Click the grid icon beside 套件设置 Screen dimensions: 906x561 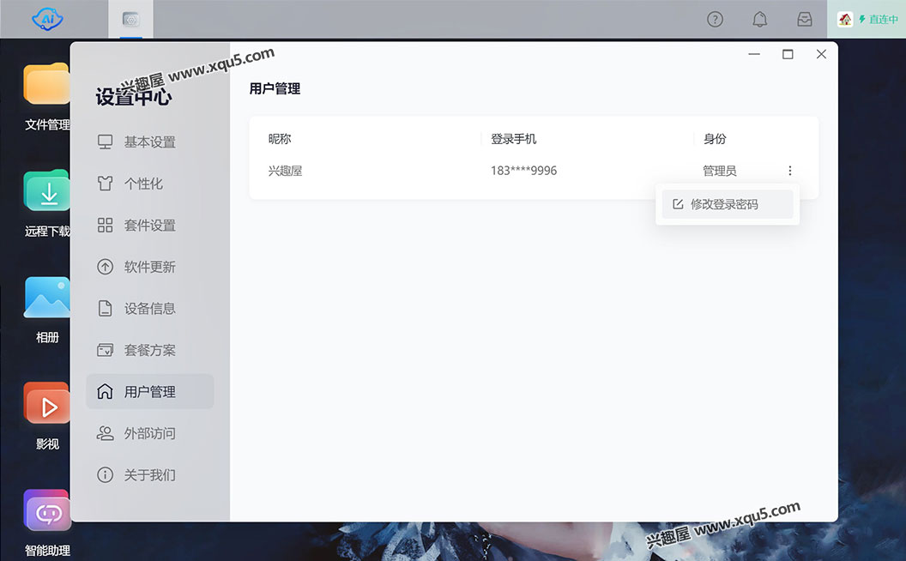[106, 226]
